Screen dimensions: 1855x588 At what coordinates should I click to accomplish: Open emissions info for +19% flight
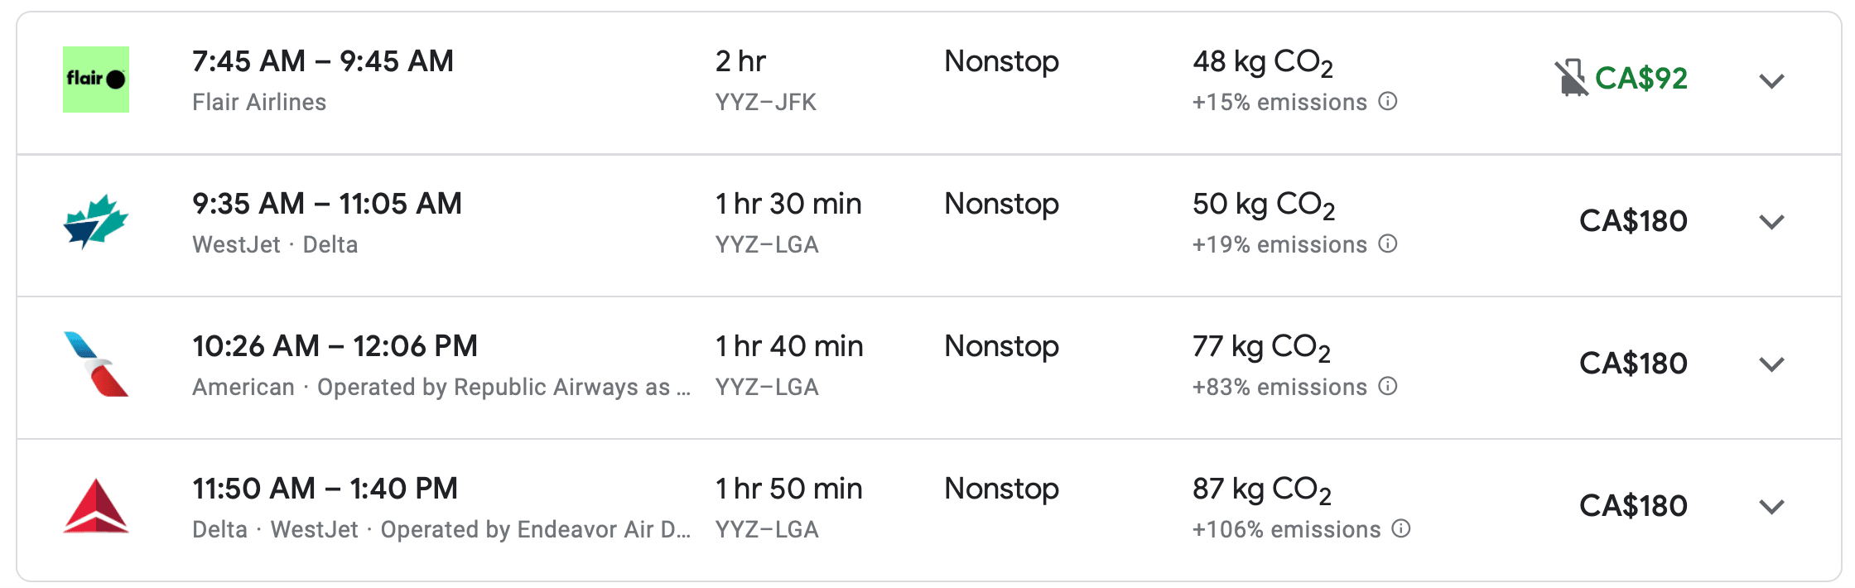pos(1388,243)
